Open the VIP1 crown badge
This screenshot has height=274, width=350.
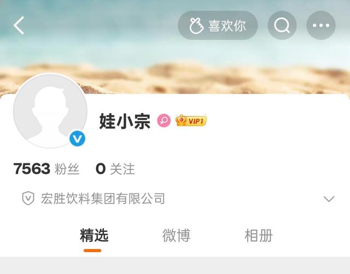coord(191,121)
